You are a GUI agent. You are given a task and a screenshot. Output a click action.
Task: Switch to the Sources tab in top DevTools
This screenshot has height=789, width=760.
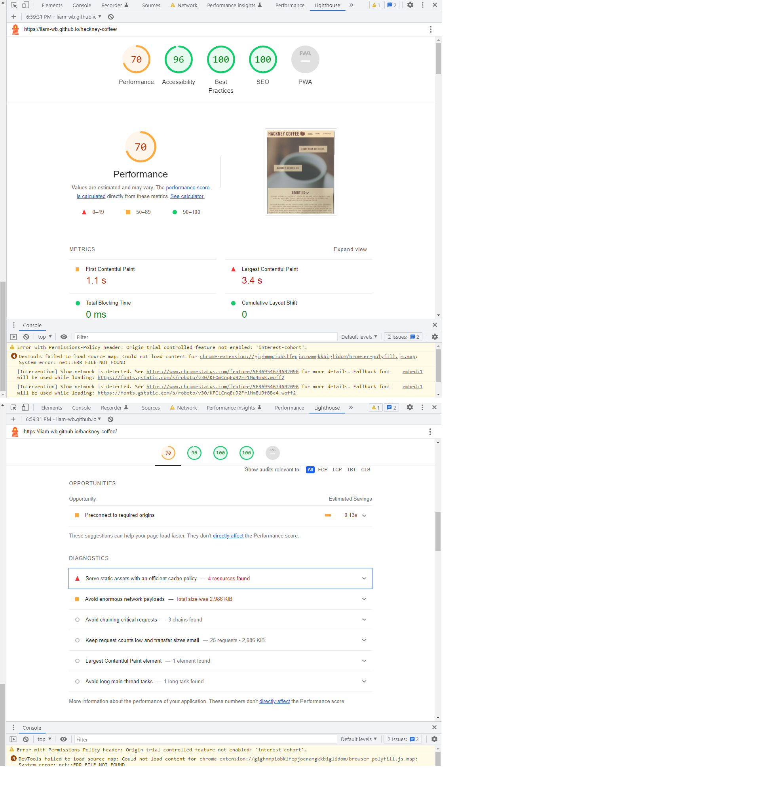[151, 5]
